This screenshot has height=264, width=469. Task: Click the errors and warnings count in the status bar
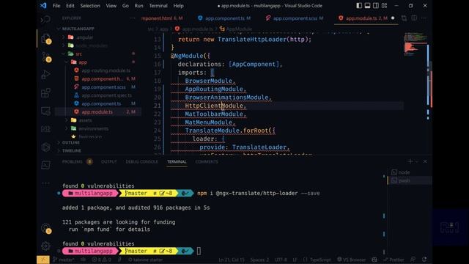(x=102, y=260)
